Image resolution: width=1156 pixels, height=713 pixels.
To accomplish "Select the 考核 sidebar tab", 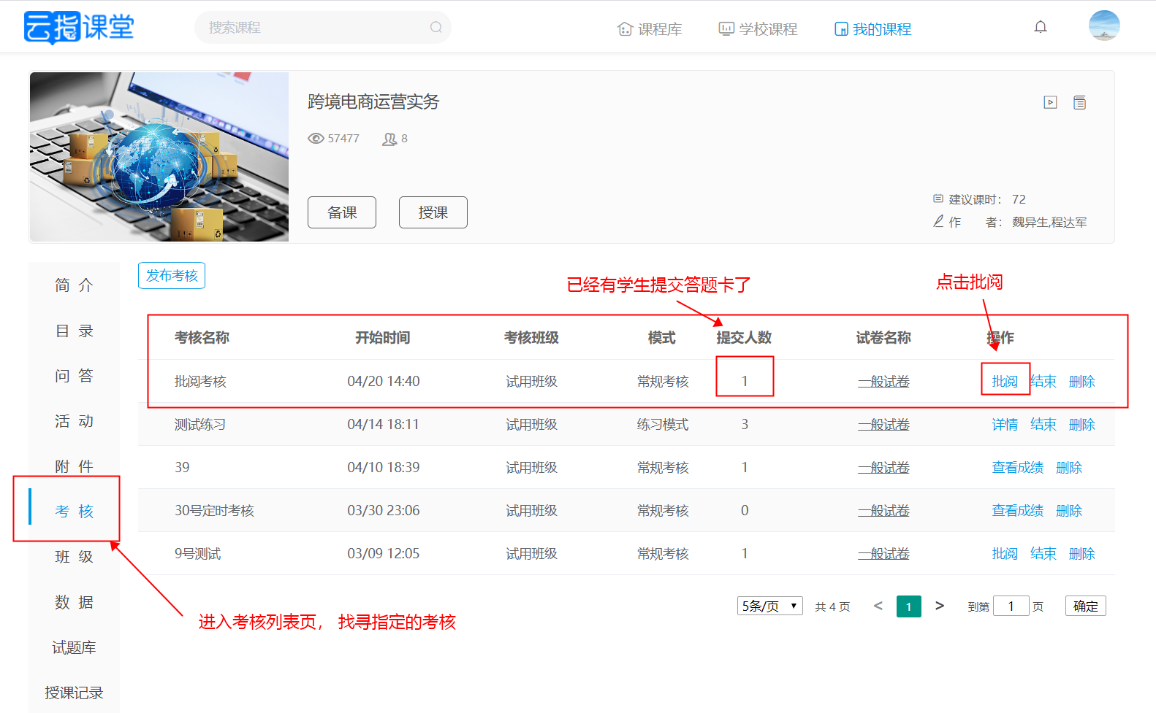I will tap(74, 511).
